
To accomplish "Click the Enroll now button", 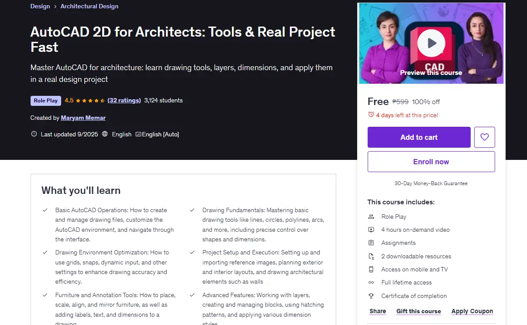I will tap(431, 162).
